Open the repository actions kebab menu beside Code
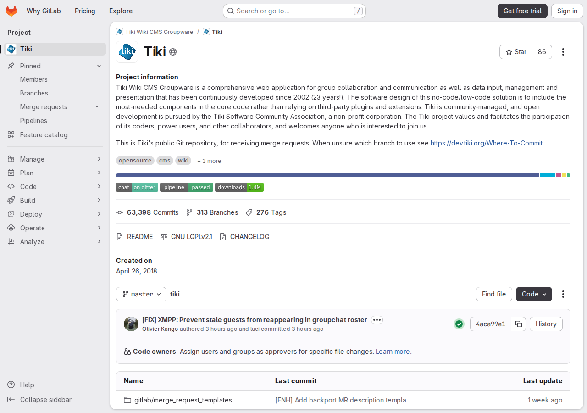 tap(563, 294)
